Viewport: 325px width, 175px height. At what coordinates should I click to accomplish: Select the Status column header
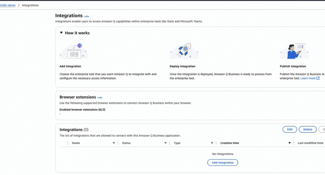pos(126,143)
